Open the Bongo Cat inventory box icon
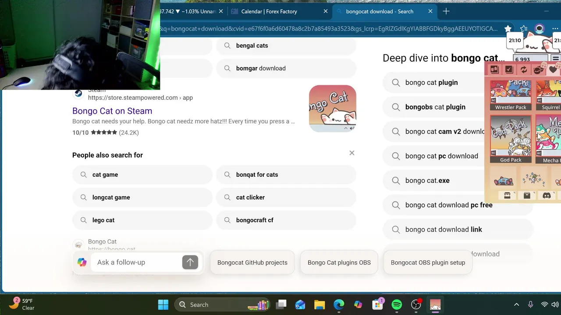561x315 pixels. click(527, 196)
